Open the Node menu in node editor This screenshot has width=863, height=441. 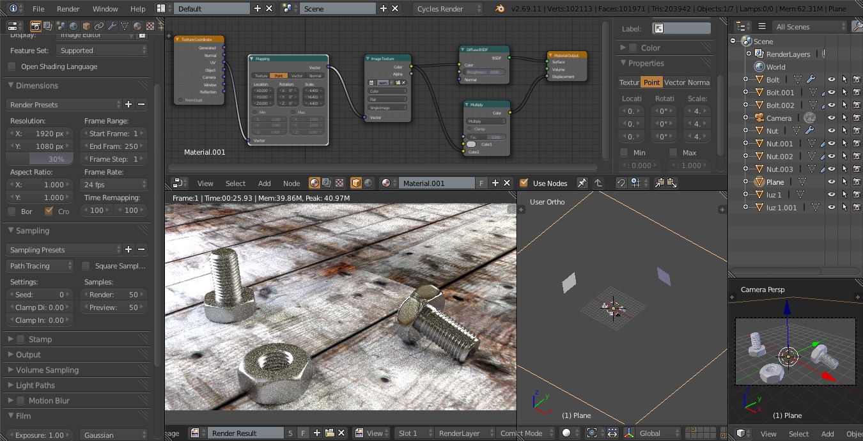point(292,183)
